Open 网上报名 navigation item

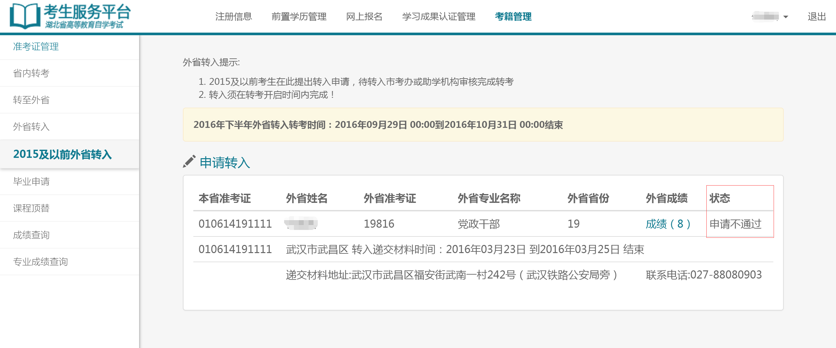click(364, 16)
